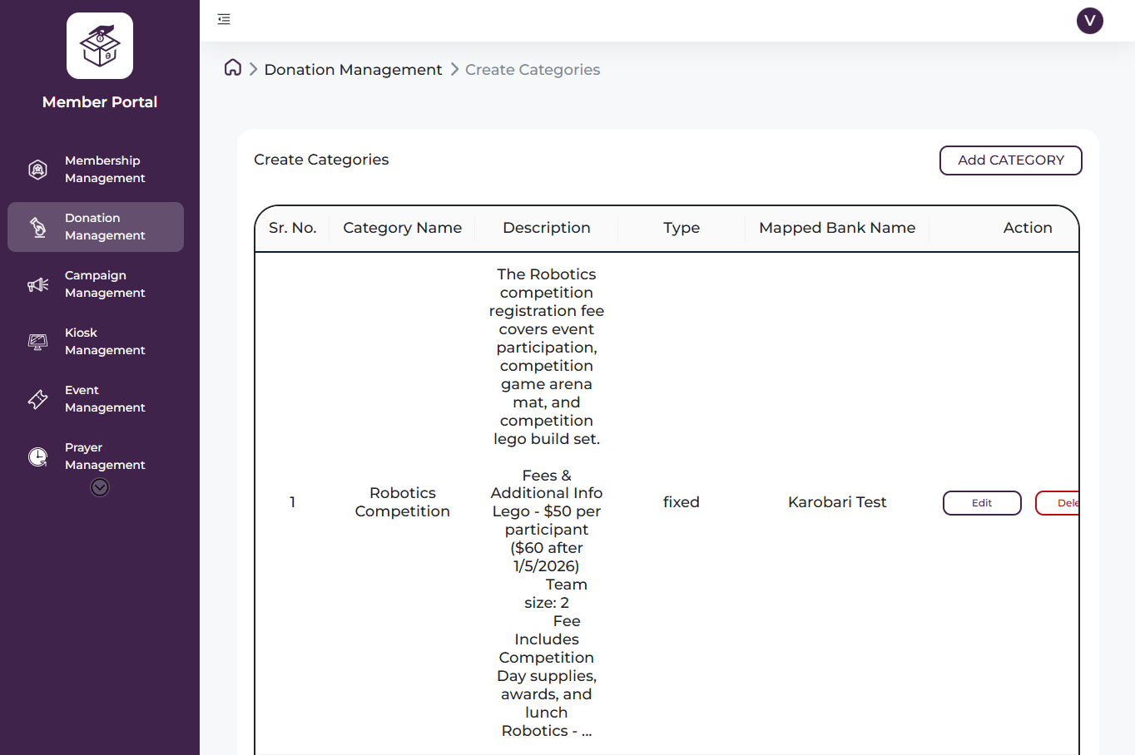Viewport: 1135px width, 755px height.
Task: Open Membership Management menu item
Action: coord(105,170)
